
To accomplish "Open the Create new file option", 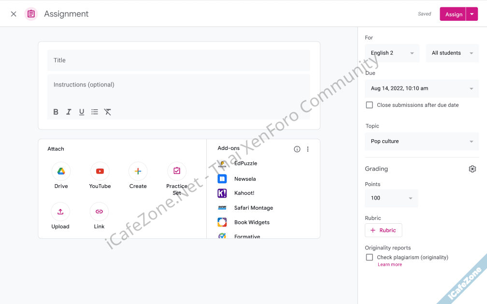I will [x=138, y=172].
